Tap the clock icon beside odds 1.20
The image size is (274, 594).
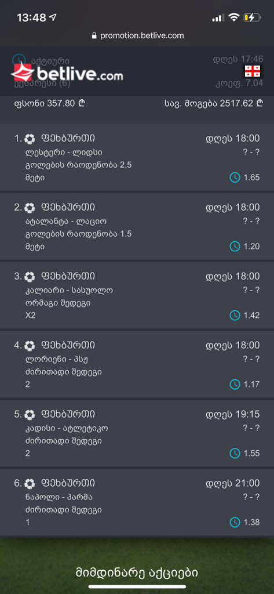tap(235, 246)
